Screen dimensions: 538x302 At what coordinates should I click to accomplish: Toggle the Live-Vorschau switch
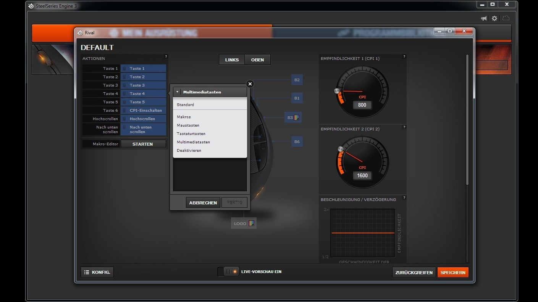[x=228, y=272]
